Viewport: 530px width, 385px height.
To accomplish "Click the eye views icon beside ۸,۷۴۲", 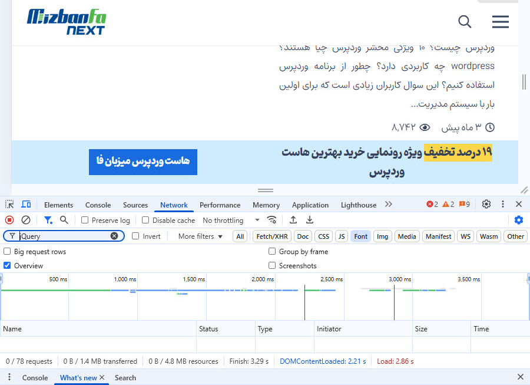I will (x=425, y=127).
